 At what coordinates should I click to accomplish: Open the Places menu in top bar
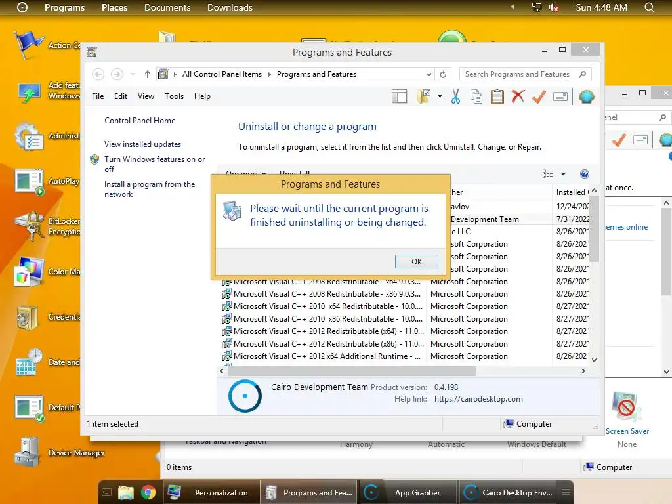pos(114,7)
